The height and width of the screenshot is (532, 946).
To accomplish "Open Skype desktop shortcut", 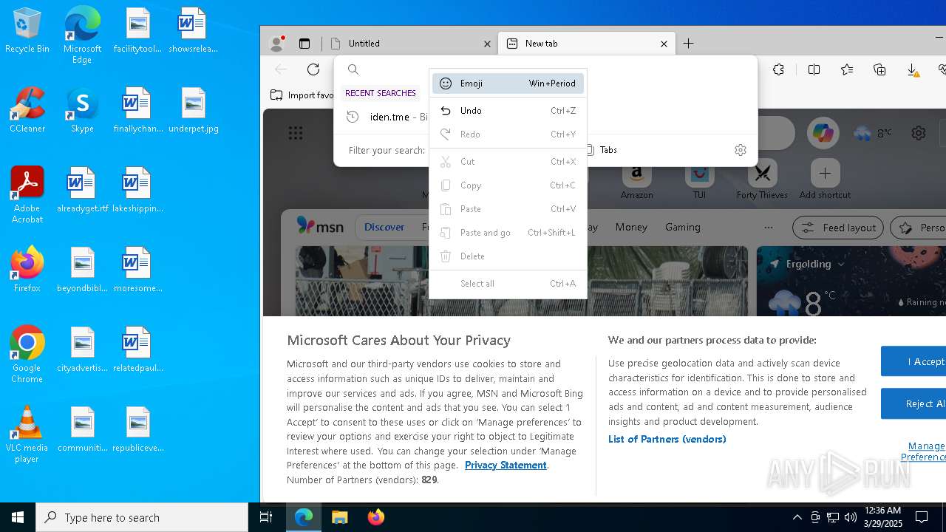I will [x=82, y=110].
